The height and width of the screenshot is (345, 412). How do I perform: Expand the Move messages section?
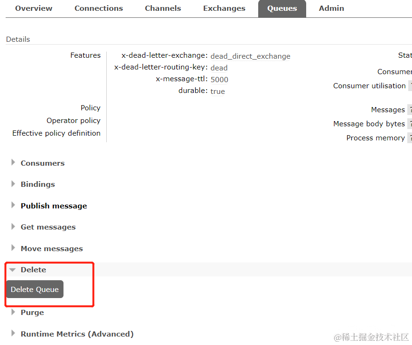click(x=52, y=248)
